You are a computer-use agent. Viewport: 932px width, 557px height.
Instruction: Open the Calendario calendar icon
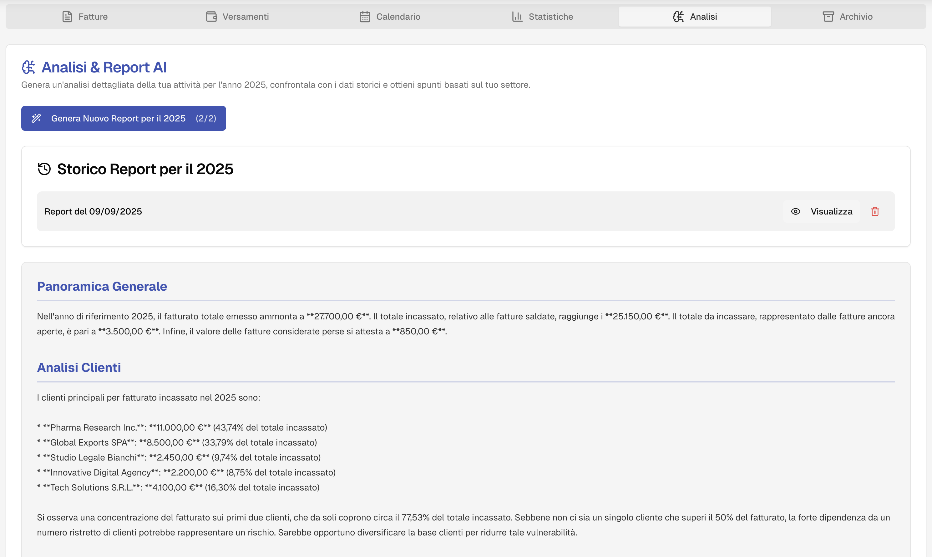364,17
